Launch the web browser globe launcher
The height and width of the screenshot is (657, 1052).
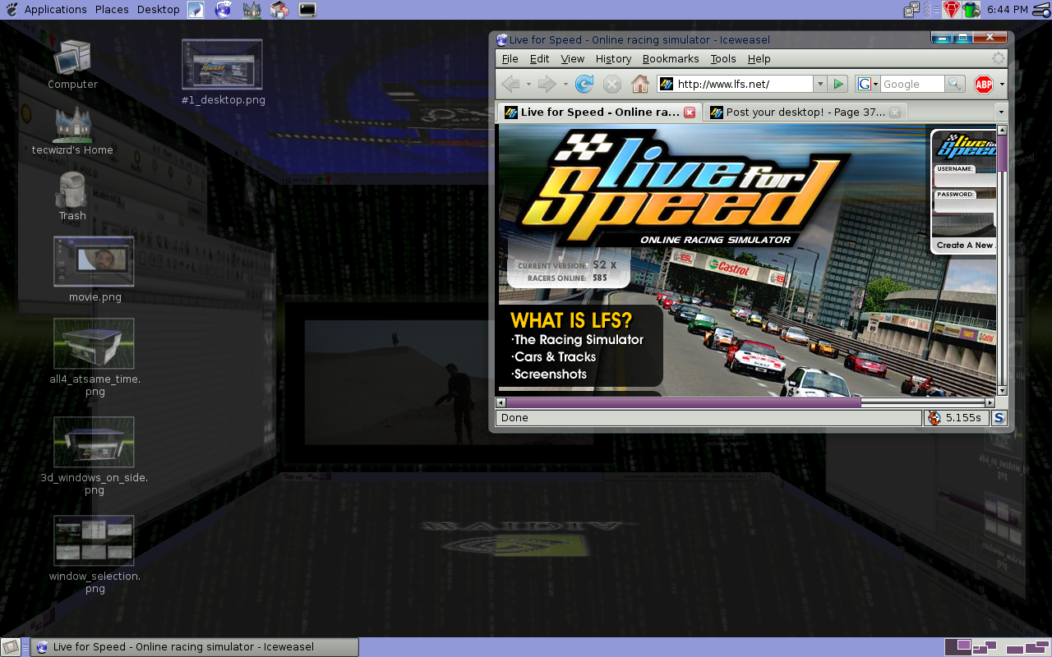(223, 10)
